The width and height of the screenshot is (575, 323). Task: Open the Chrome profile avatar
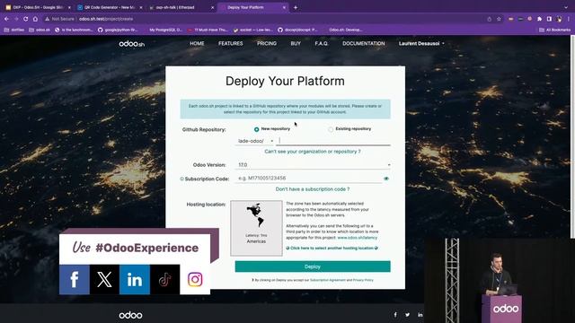pos(559,19)
